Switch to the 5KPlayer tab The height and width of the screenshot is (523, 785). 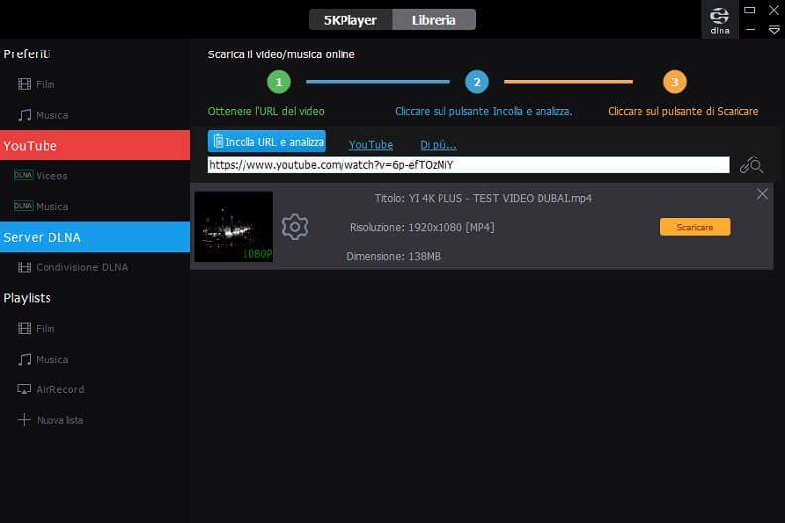point(350,20)
